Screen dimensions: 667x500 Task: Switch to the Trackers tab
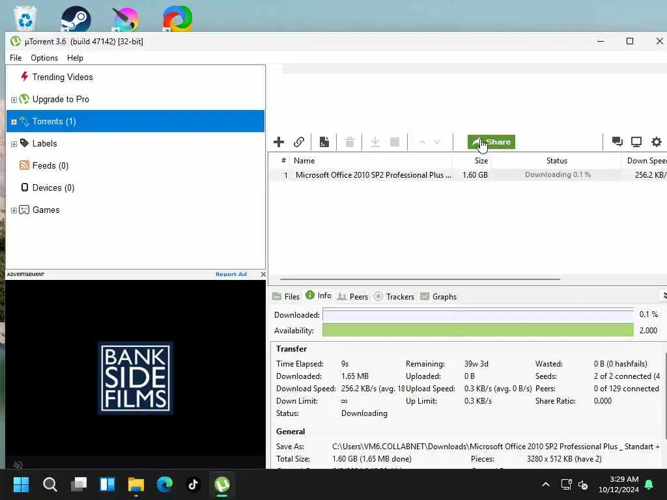[394, 296]
